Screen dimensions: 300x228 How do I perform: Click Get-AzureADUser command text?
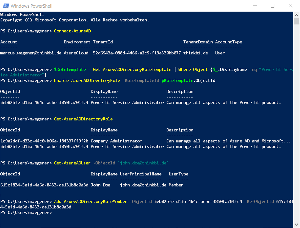coord(72,163)
